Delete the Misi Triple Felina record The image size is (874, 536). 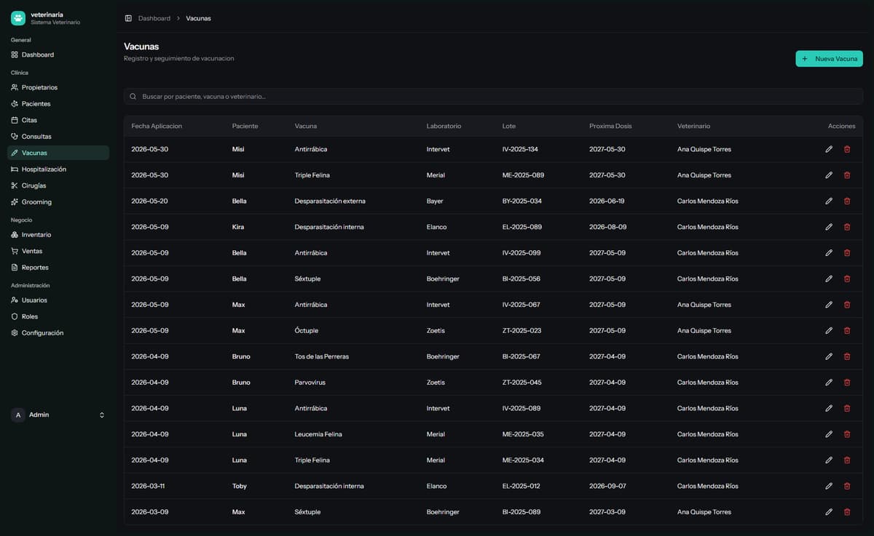(x=846, y=175)
